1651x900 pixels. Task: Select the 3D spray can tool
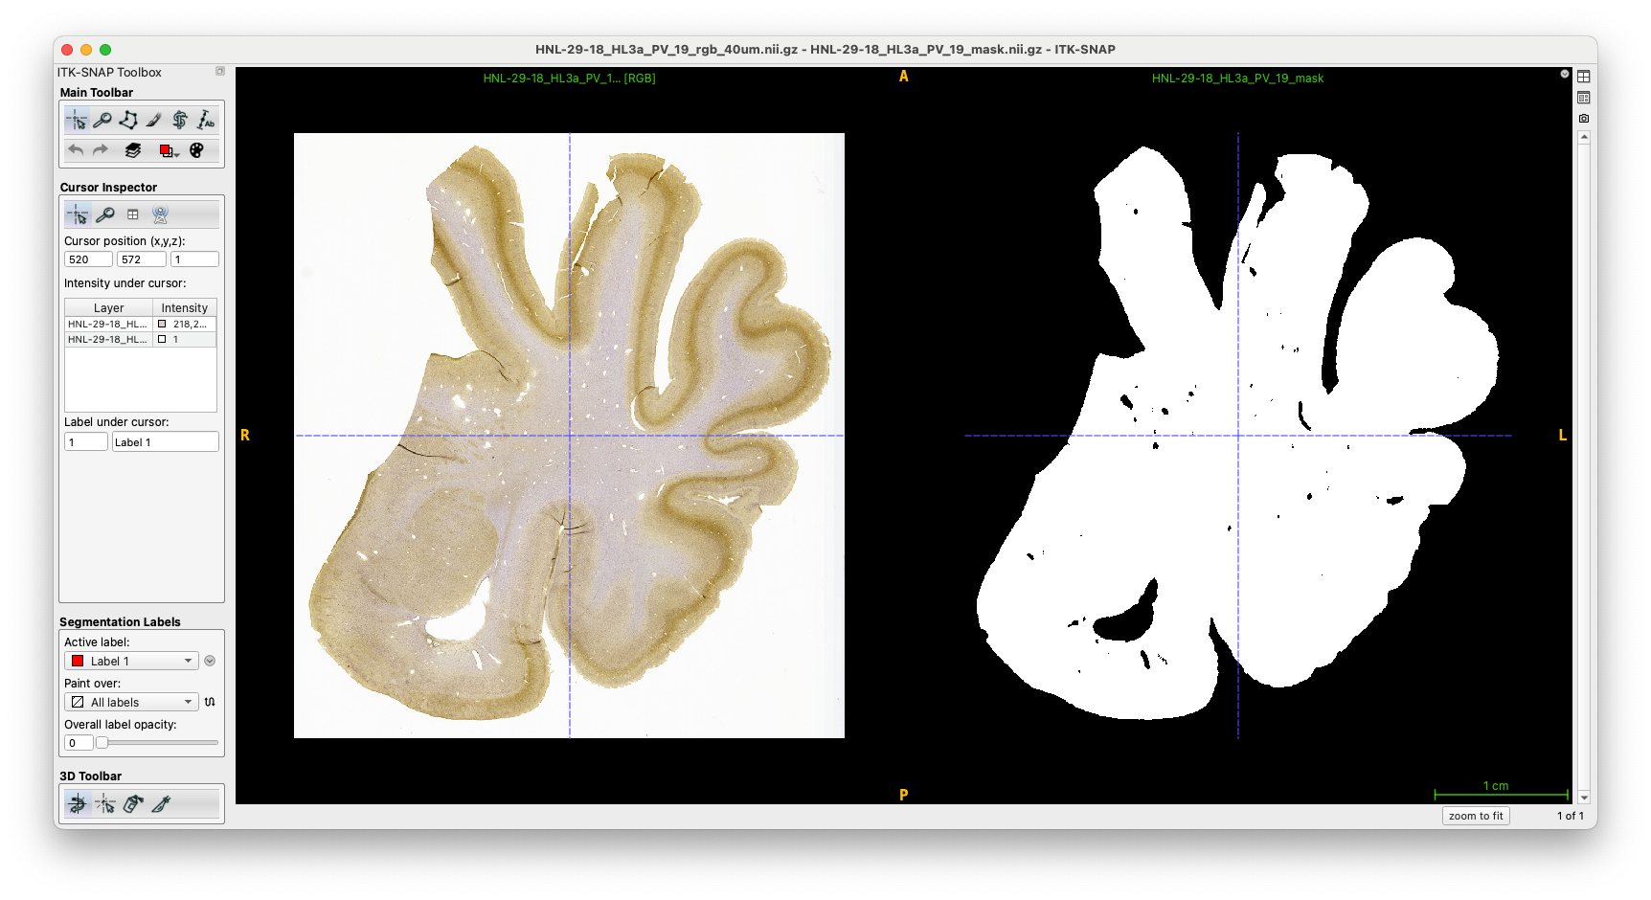pyautogui.click(x=133, y=804)
